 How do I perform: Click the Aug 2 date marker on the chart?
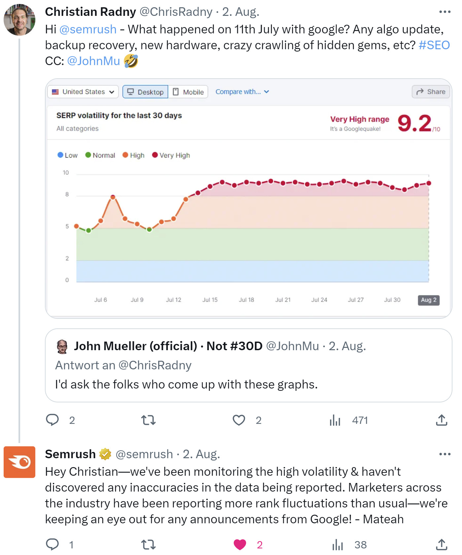[x=429, y=300]
